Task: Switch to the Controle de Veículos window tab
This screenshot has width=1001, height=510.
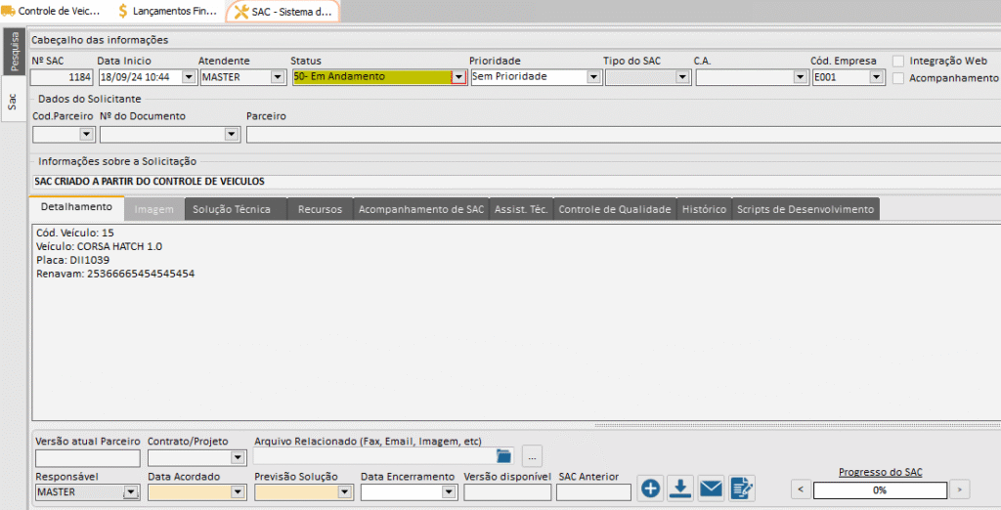Action: click(x=53, y=11)
